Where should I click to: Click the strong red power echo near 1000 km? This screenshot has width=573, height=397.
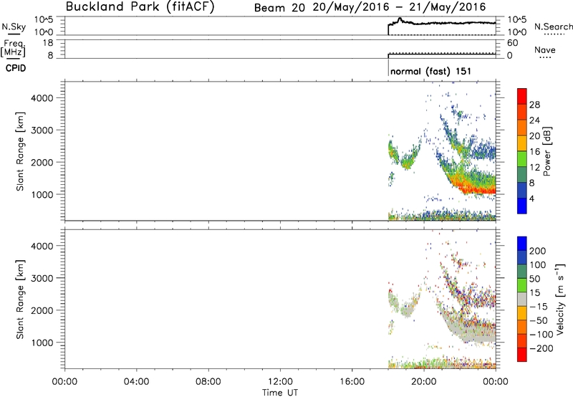tap(478, 190)
